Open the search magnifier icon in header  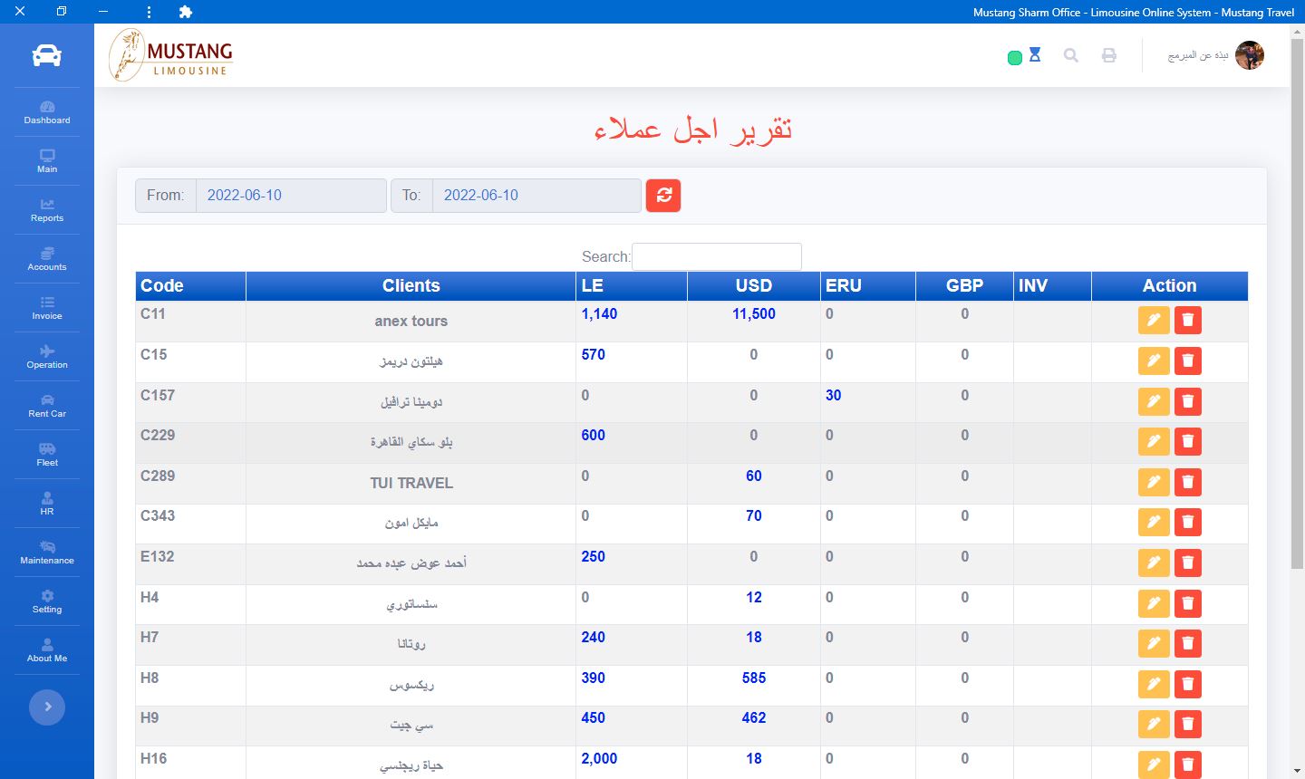(x=1070, y=56)
